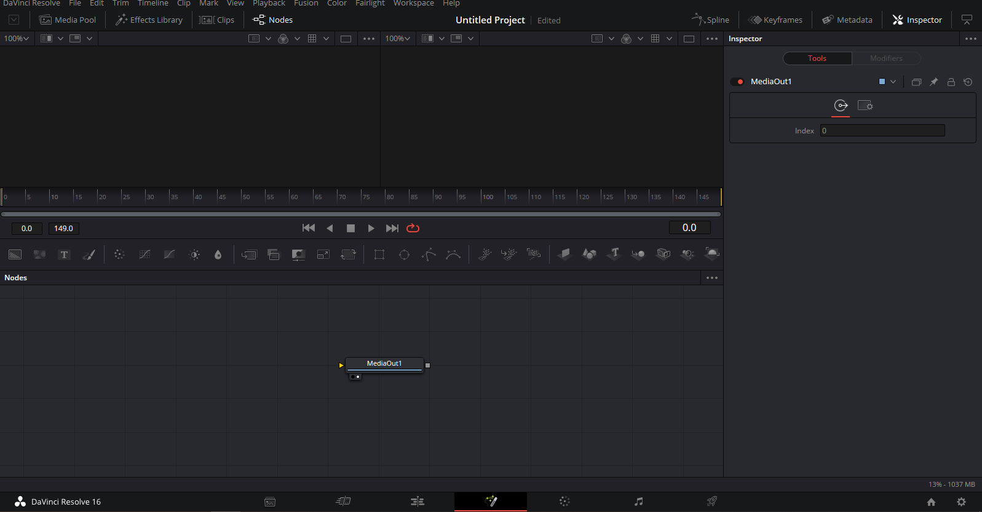Add a Fast Noise node from toolbar
Image resolution: width=982 pixels, height=512 pixels.
click(x=39, y=254)
